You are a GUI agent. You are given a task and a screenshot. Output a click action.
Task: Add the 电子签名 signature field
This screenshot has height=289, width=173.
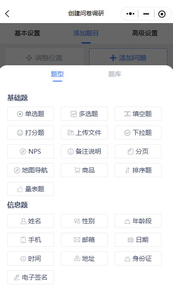point(31,277)
